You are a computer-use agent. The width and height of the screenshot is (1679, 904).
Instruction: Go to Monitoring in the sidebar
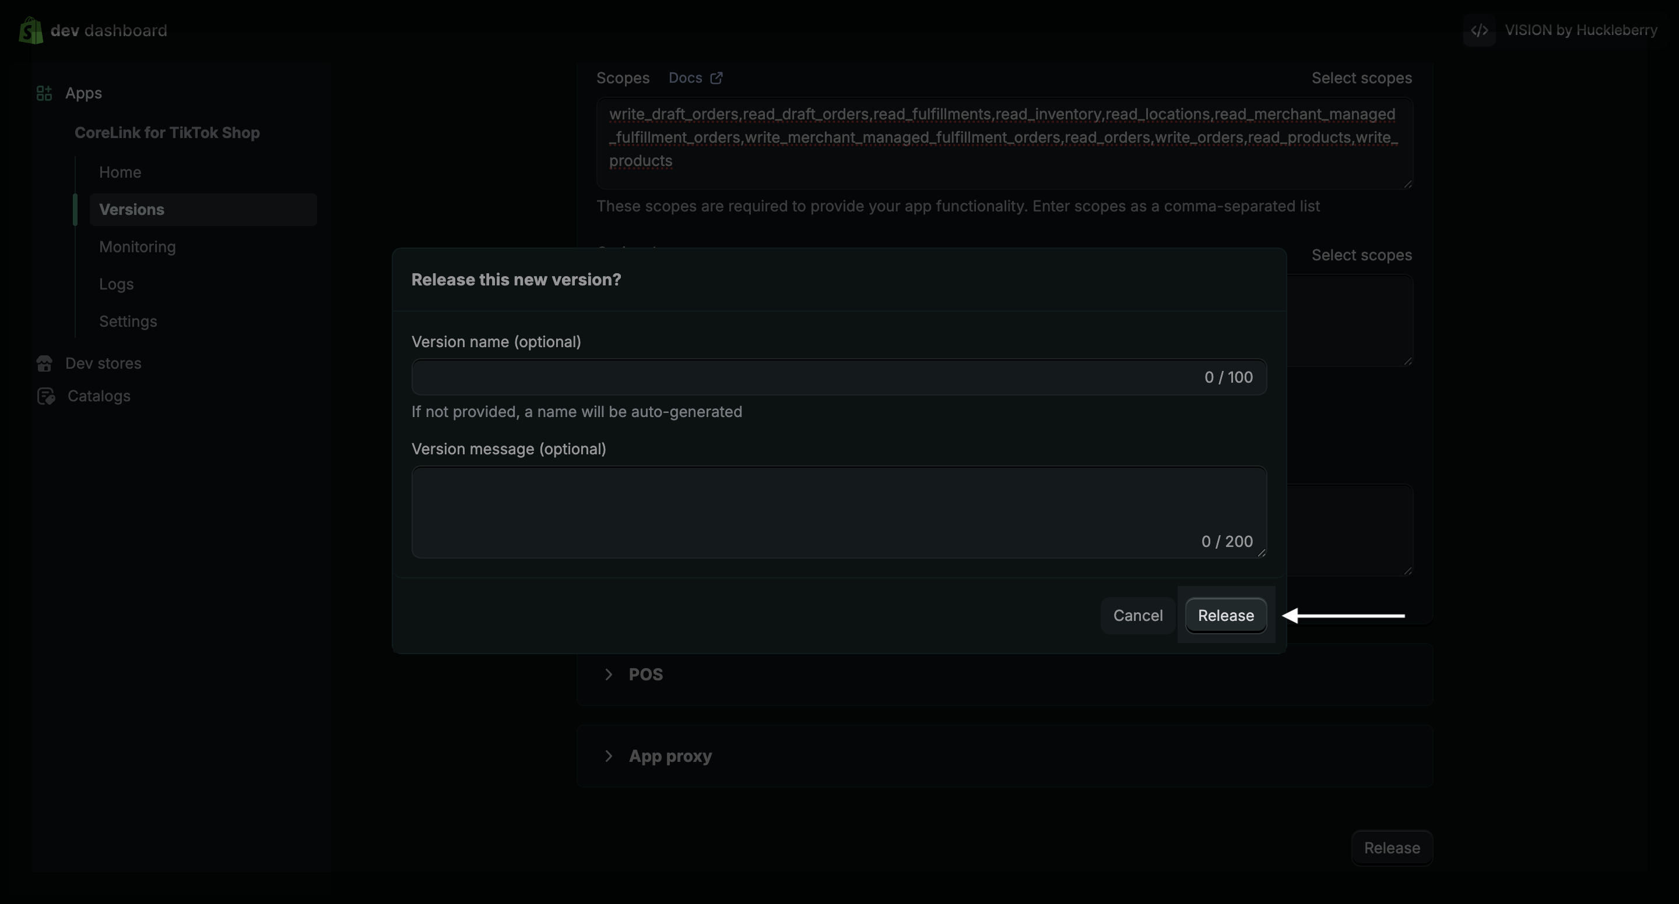tap(138, 247)
